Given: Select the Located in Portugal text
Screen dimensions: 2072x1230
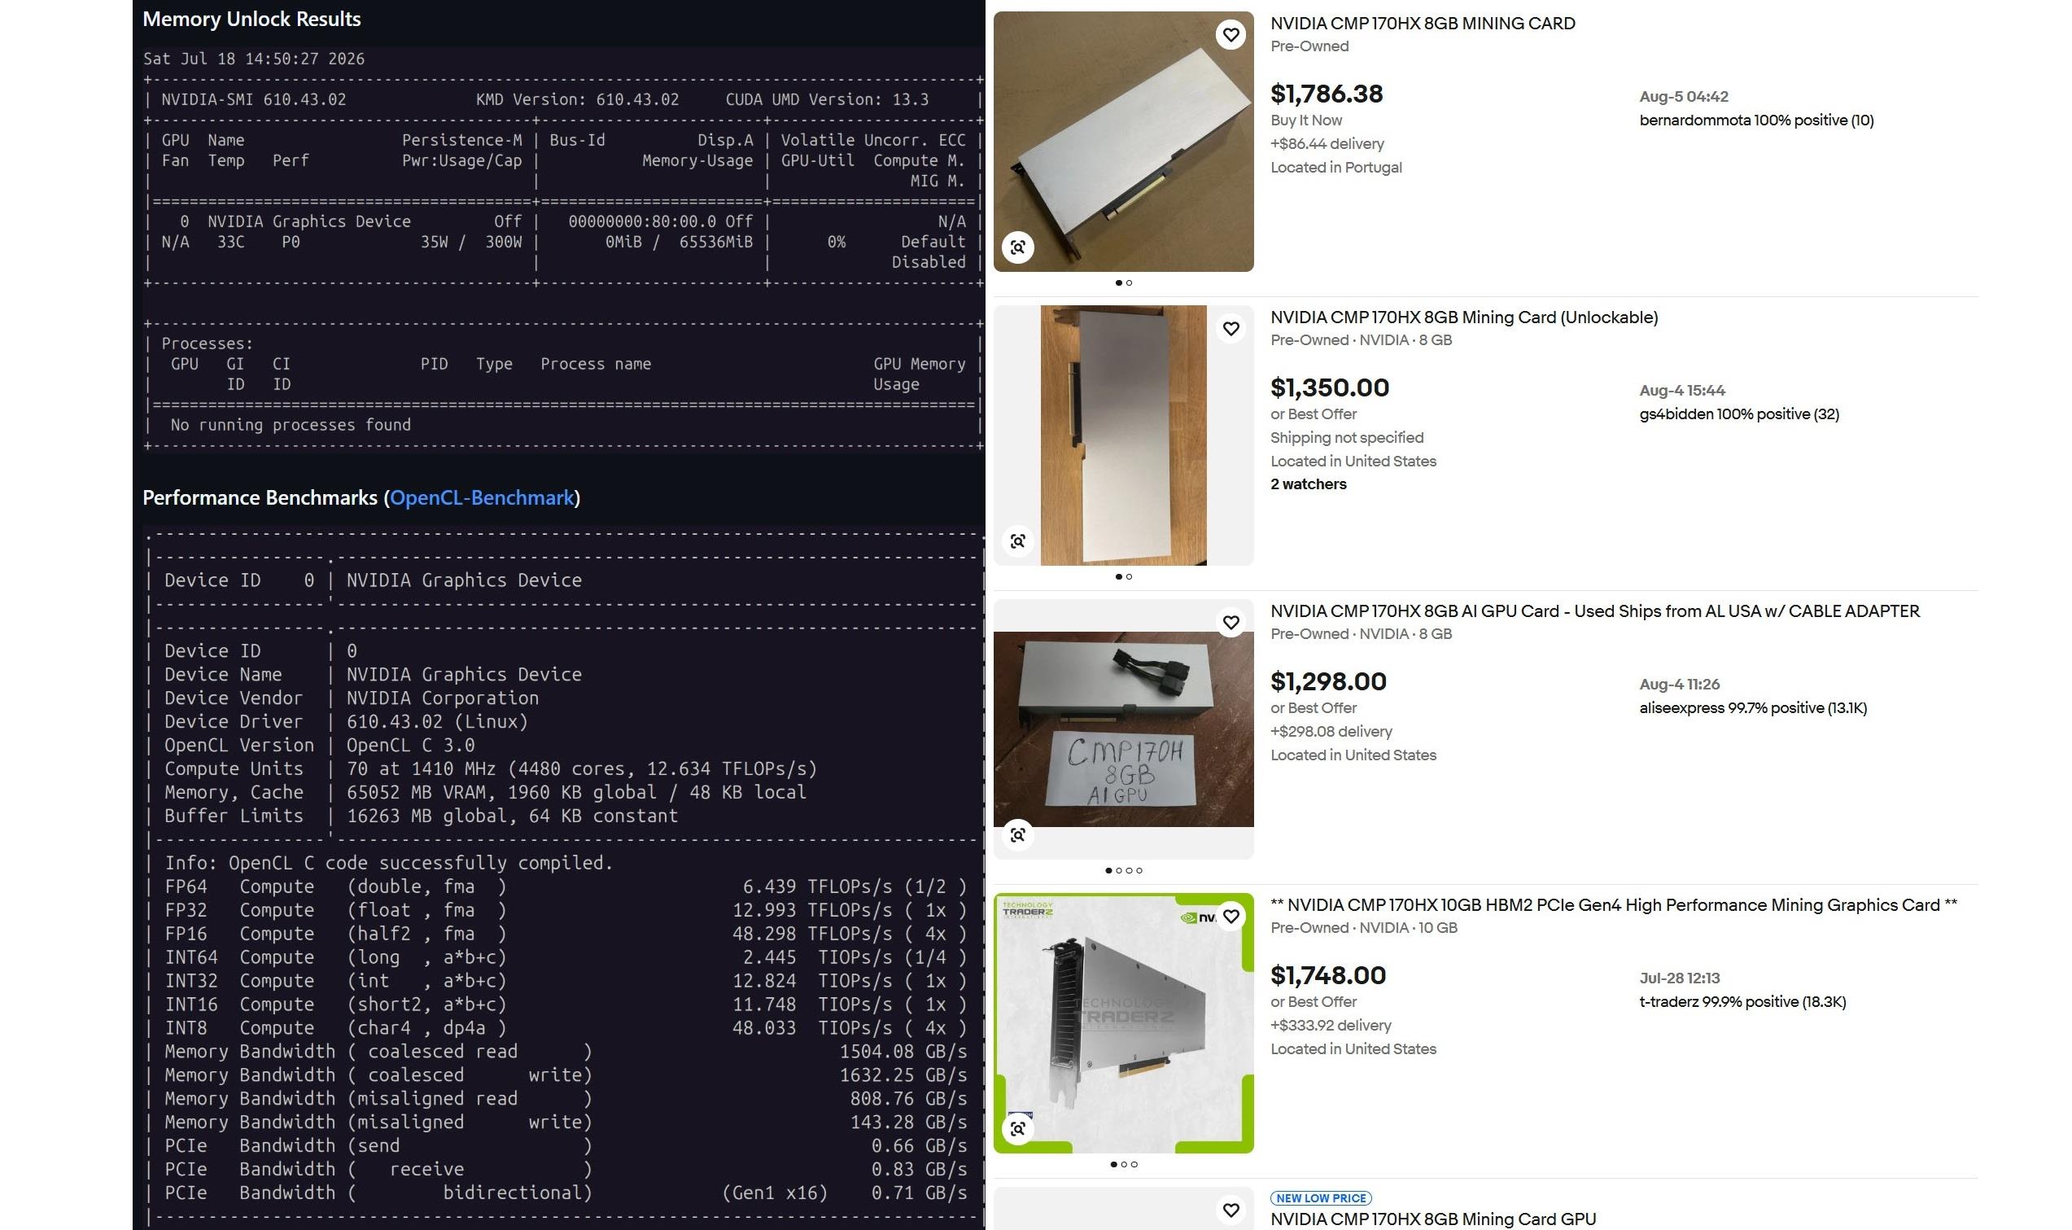Looking at the screenshot, I should tap(1335, 168).
